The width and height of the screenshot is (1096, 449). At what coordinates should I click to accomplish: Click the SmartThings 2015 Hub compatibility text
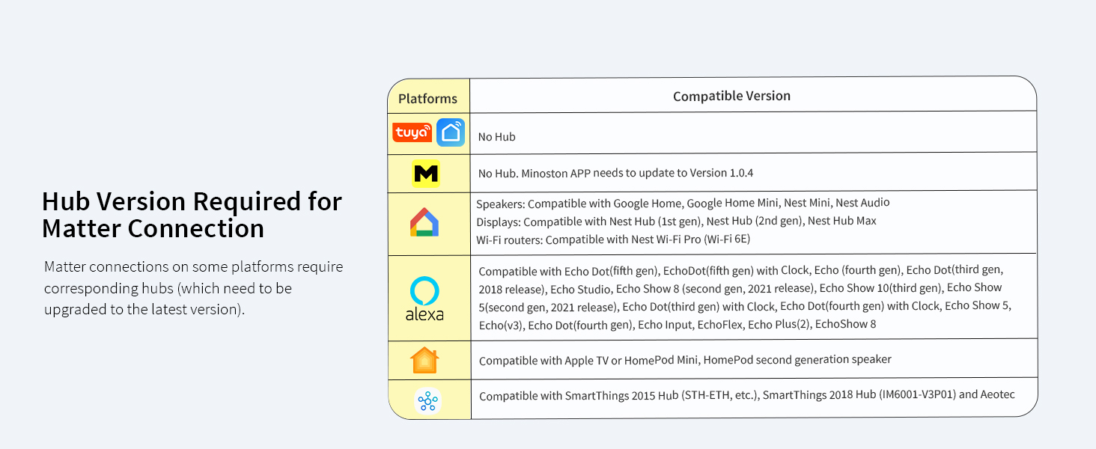point(746,395)
